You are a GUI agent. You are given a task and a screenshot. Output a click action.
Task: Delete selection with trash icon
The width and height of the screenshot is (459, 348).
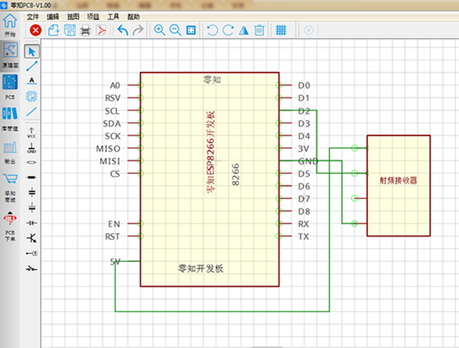pyautogui.click(x=259, y=30)
